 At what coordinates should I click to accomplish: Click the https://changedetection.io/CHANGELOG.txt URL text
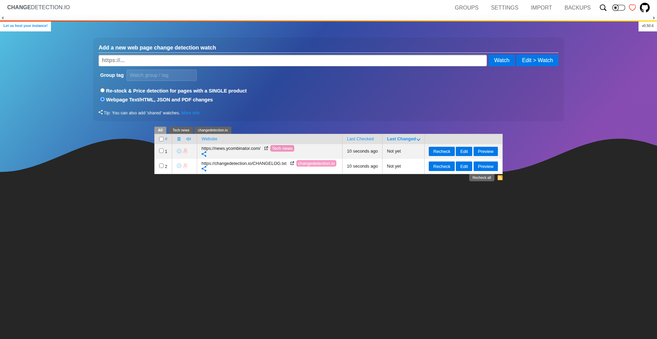tap(244, 163)
